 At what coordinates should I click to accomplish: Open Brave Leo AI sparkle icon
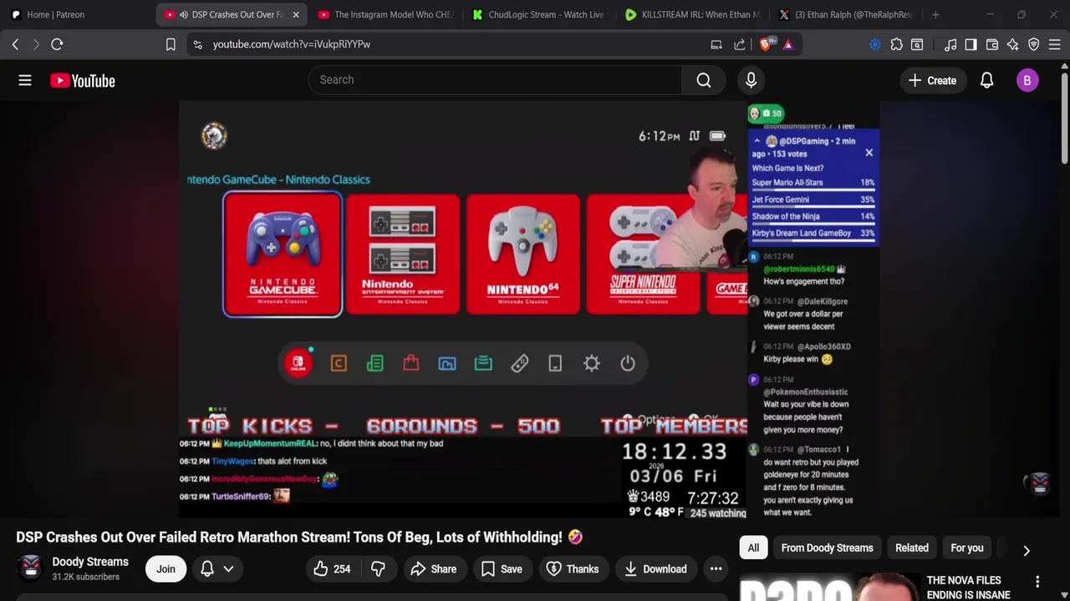tap(1012, 44)
